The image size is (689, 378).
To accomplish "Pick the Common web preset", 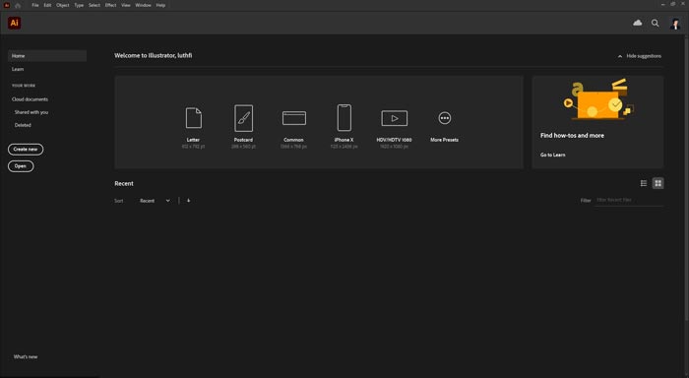I will [x=293, y=127].
